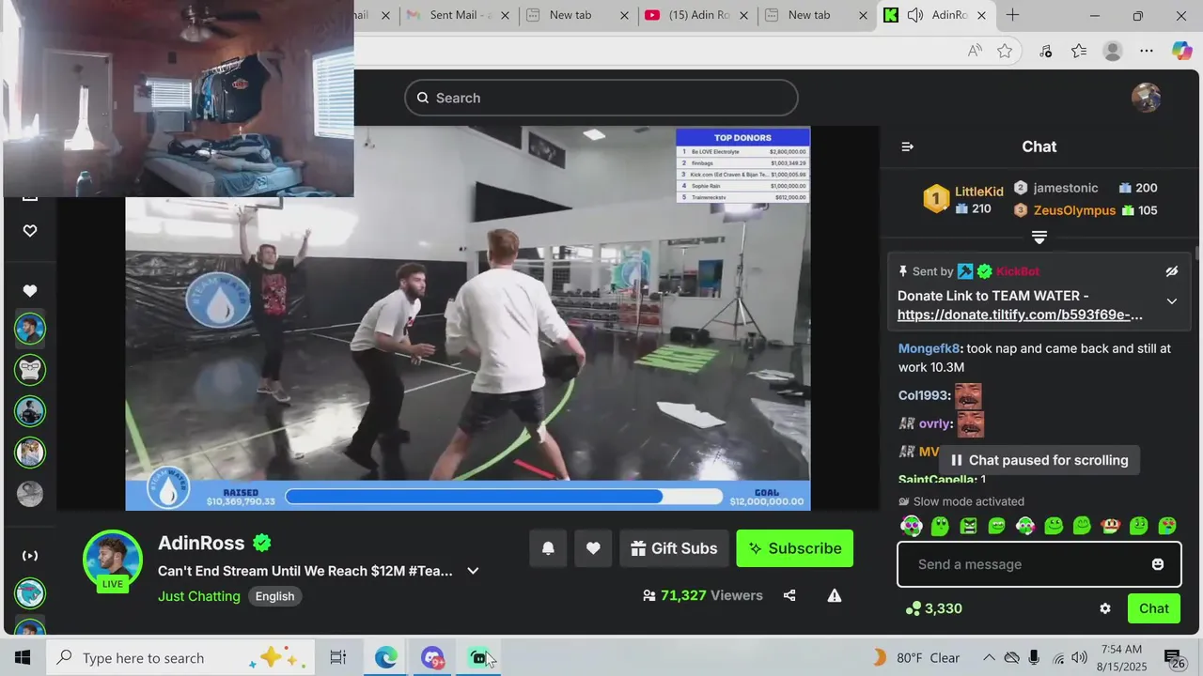Screen dimensions: 1203x676
Task: Expand the stream title dropdown chevron
Action: pyautogui.click(x=473, y=571)
